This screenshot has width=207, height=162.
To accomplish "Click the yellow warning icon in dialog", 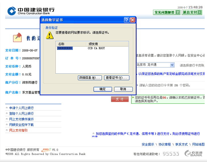I will click(49, 35).
